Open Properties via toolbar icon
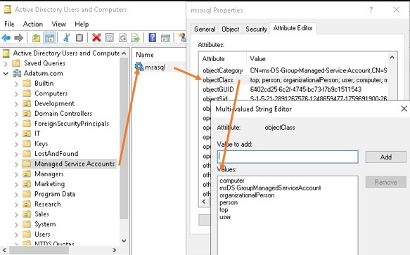This screenshot has height=255, width=410. click(x=109, y=38)
